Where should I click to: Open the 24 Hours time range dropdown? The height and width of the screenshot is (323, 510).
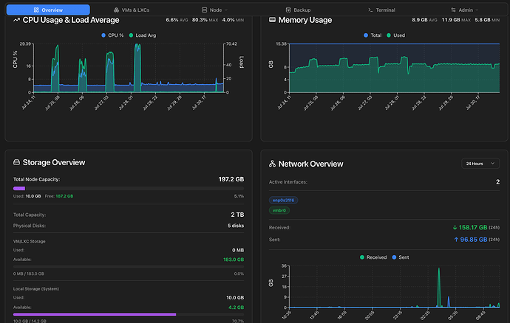pos(480,164)
